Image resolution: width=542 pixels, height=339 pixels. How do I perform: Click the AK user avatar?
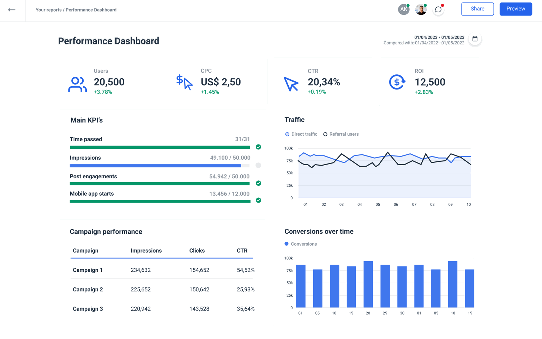(404, 9)
